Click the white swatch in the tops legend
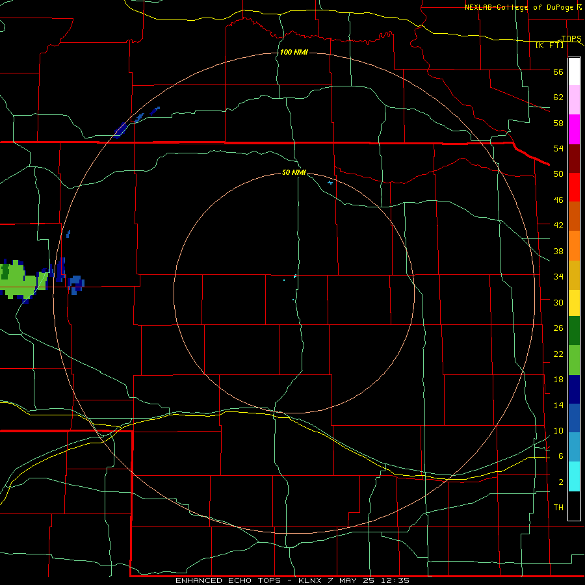585x585 pixels. tap(574, 71)
